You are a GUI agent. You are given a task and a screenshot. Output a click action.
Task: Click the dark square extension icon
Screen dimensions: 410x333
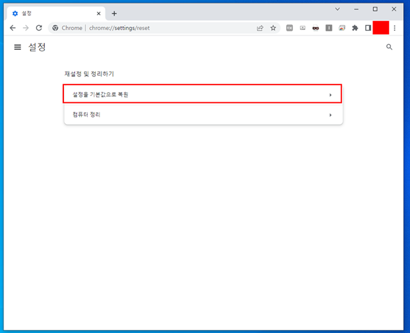coord(329,28)
